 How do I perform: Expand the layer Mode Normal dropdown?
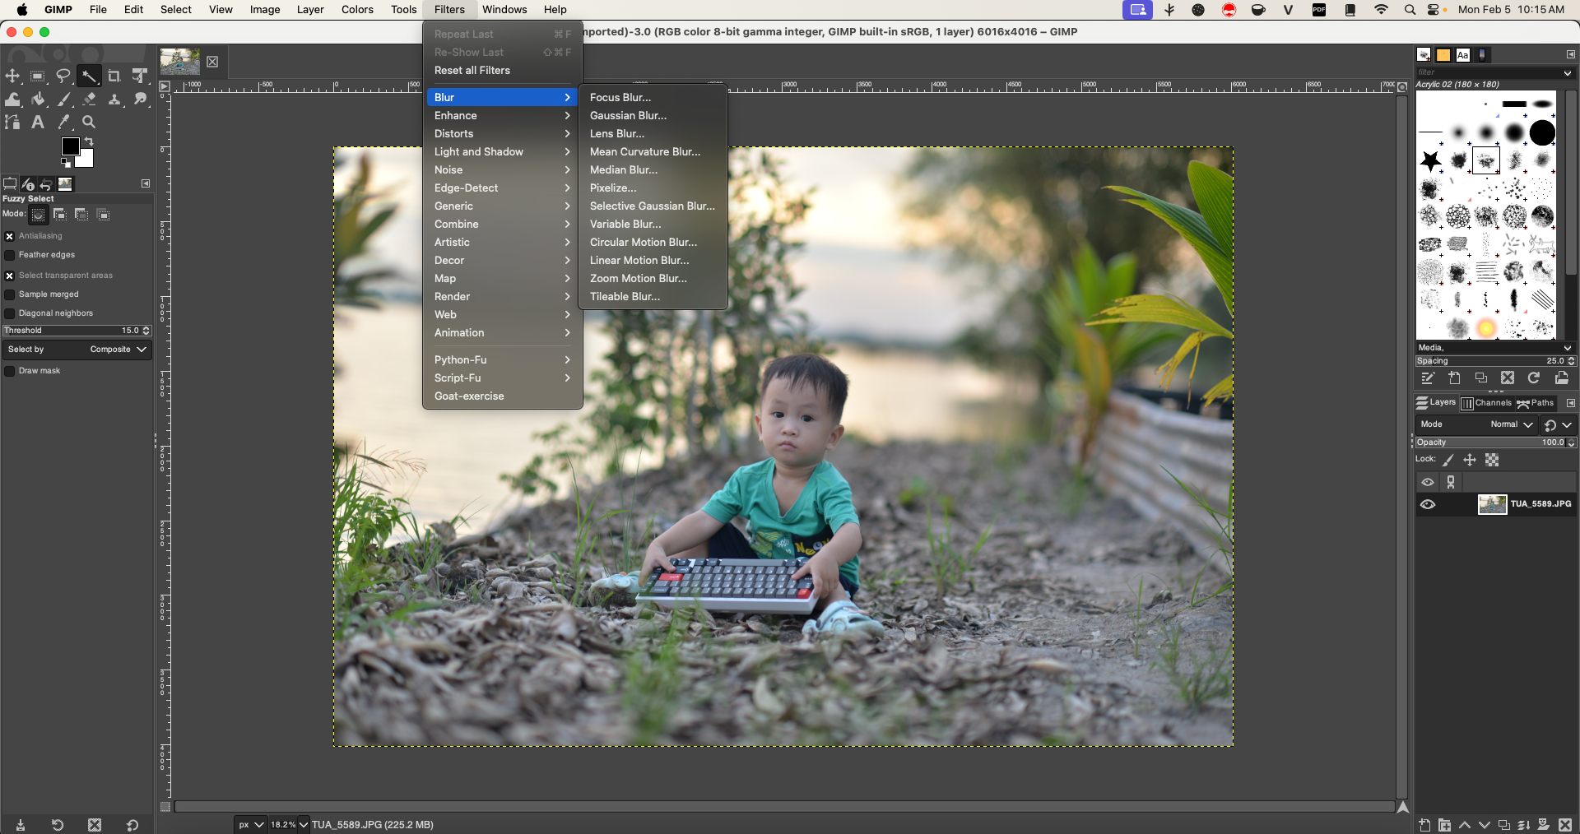(1512, 424)
